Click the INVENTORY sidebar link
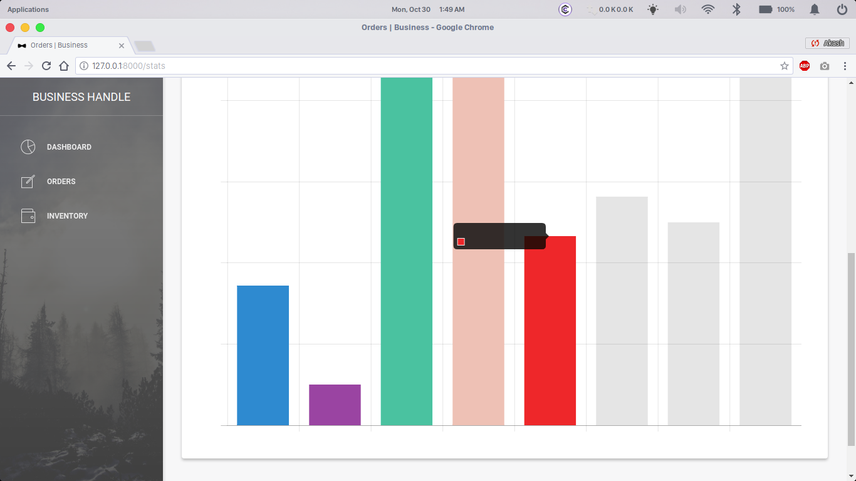Screen dimensions: 856x481 tap(67, 216)
